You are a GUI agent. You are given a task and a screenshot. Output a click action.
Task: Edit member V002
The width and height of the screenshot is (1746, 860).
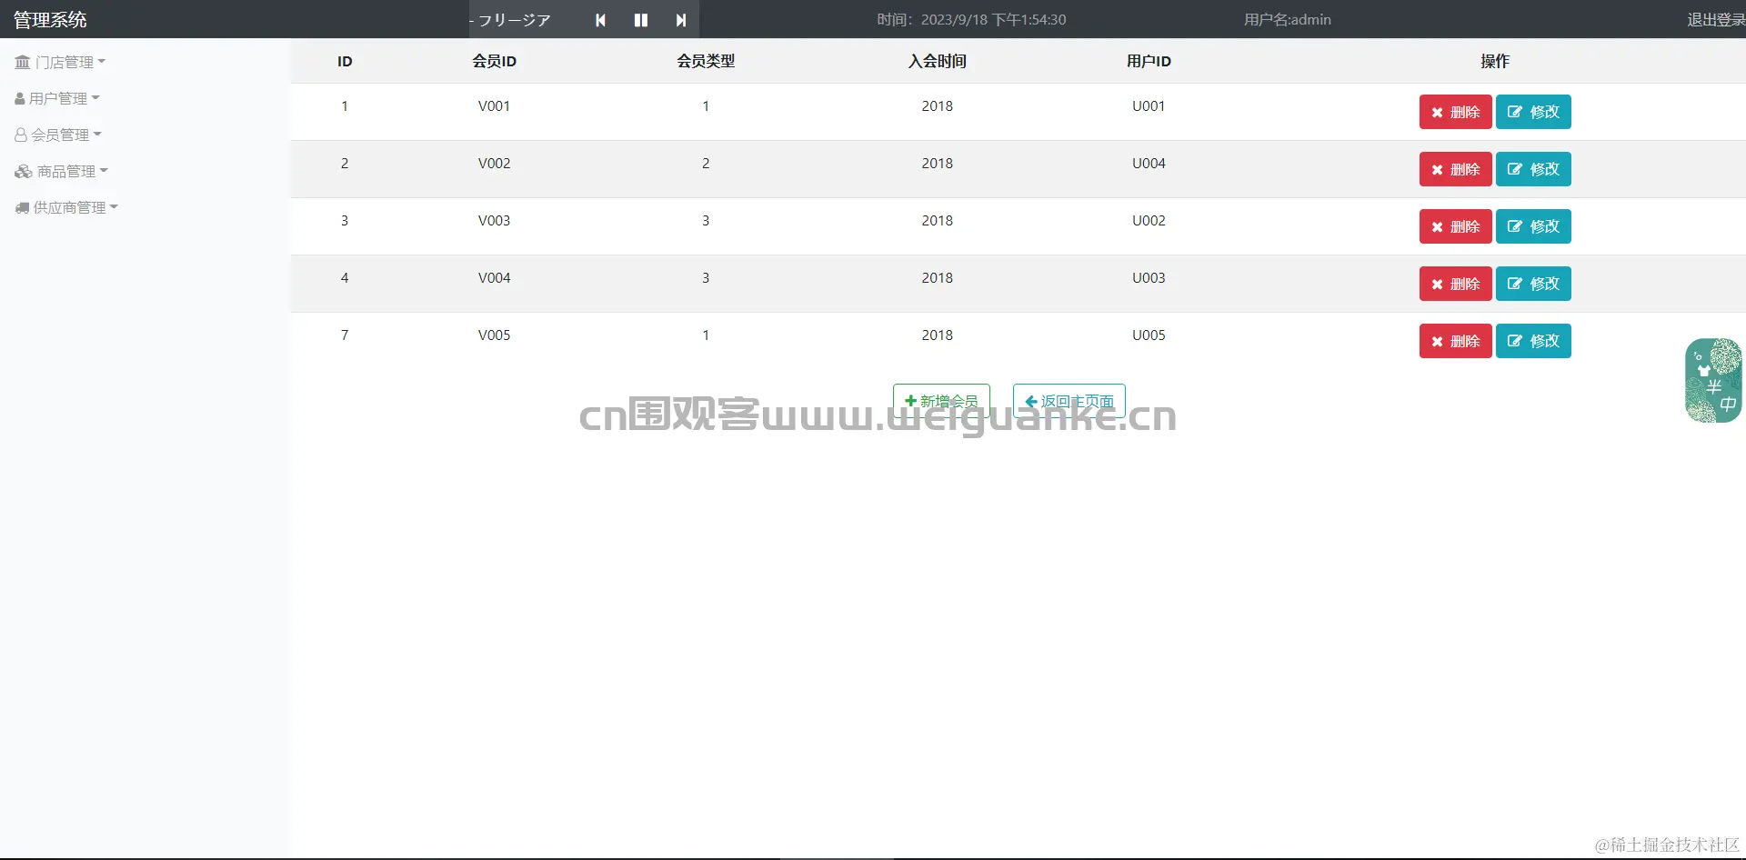click(x=1533, y=169)
